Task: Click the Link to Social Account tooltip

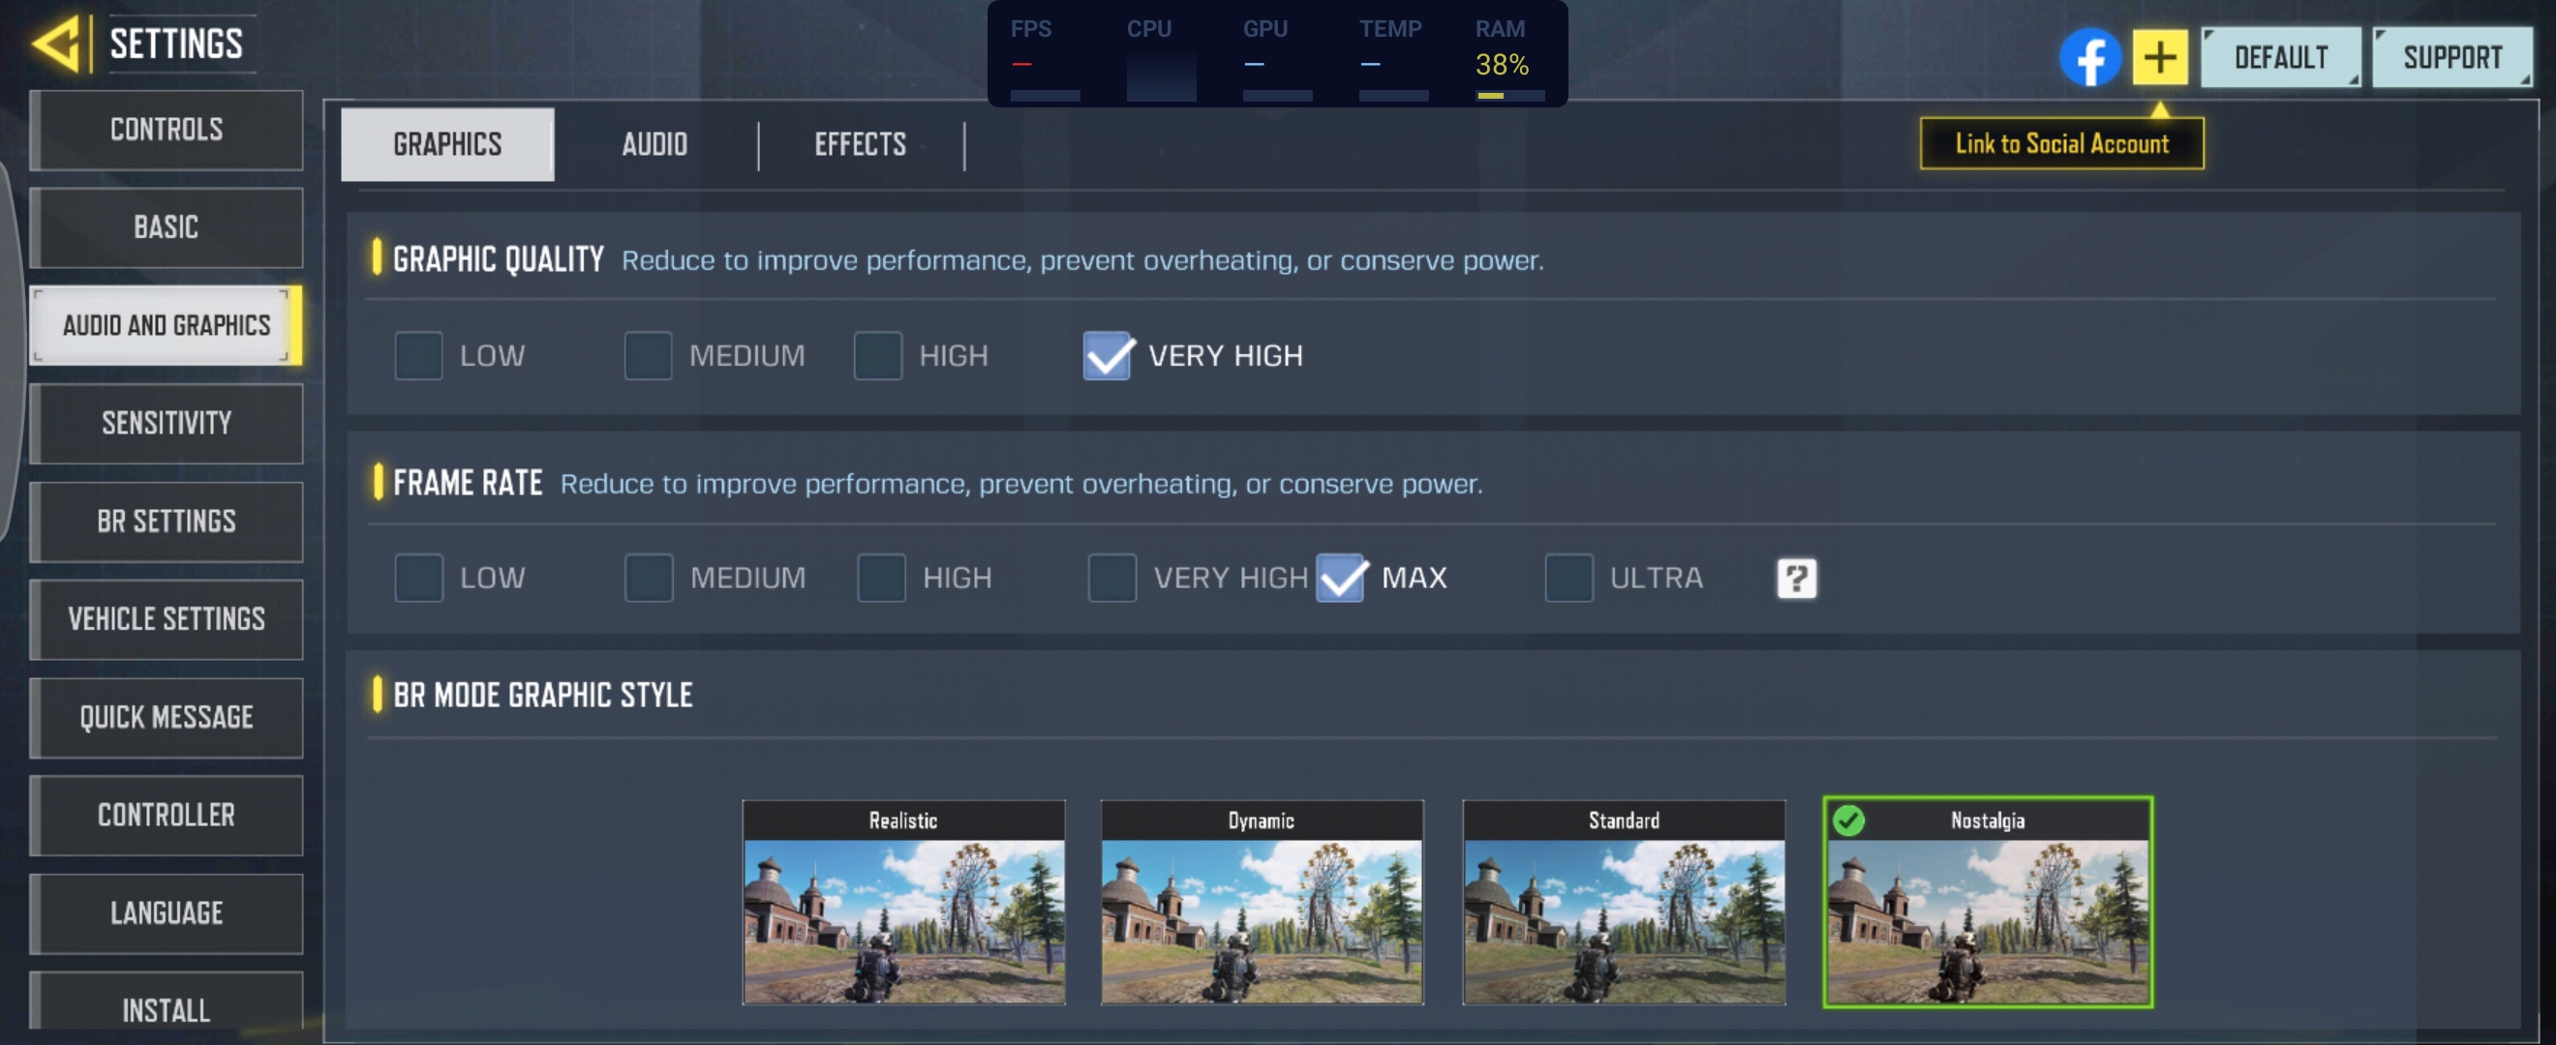Action: tap(2061, 144)
